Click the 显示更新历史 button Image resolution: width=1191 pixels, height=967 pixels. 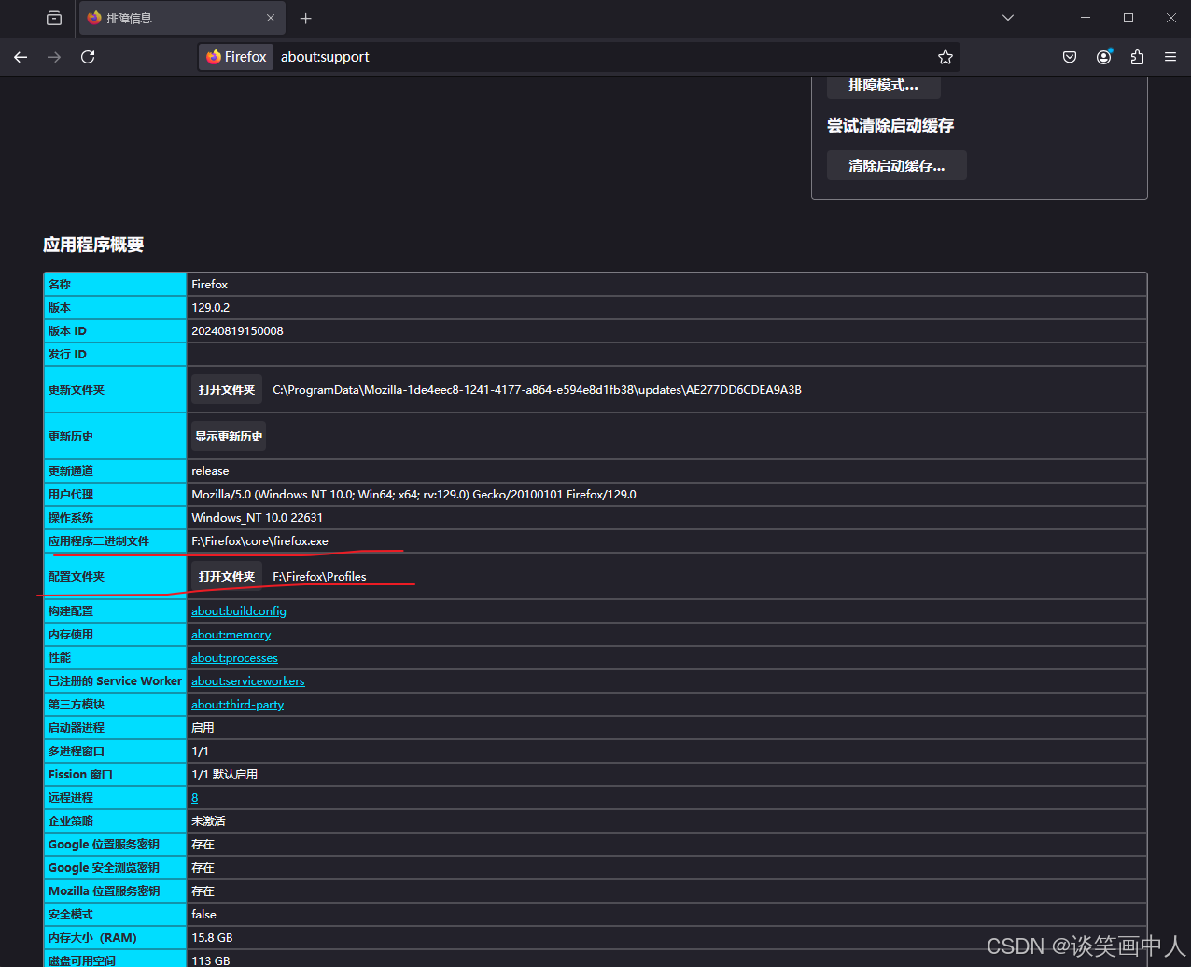(x=229, y=436)
